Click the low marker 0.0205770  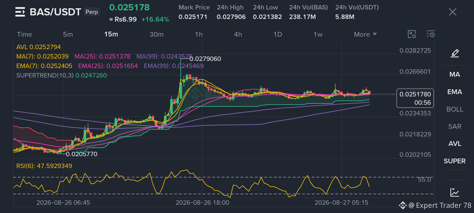(81, 154)
